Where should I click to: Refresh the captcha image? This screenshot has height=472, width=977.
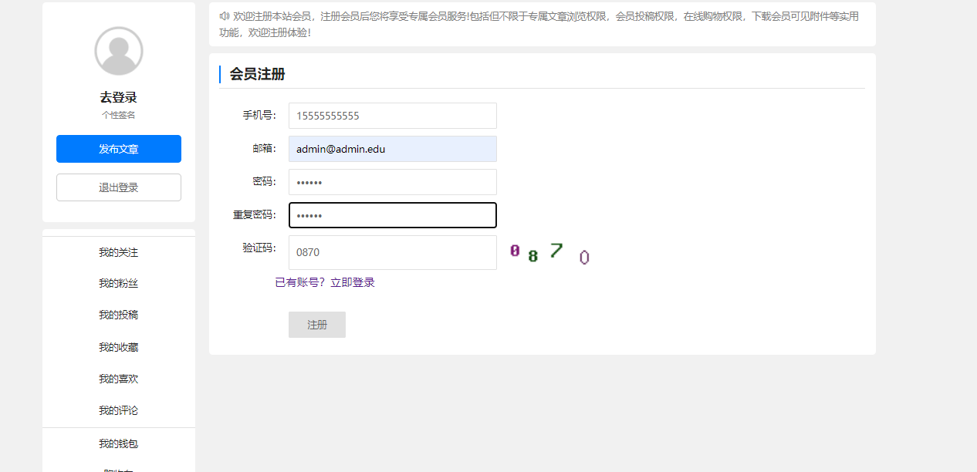pos(550,252)
